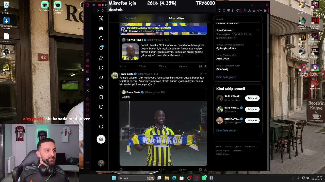Compose a new post with the round button
Screen dimensions: 325x182
click(101, 139)
